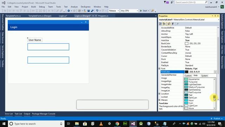Viewport: 225px width, 127px height.
Task: Open VLC media player from taskbar
Action: [x=101, y=124]
